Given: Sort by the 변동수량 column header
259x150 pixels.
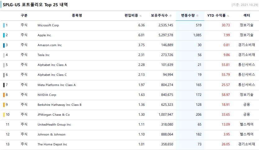Looking at the screenshot, I should point(188,15).
